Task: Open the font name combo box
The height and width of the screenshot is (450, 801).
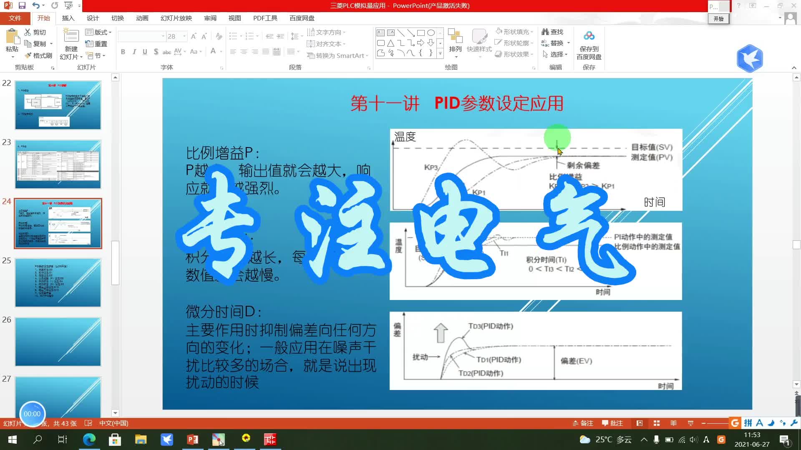Action: point(142,37)
